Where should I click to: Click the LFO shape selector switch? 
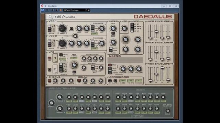tap(61, 68)
